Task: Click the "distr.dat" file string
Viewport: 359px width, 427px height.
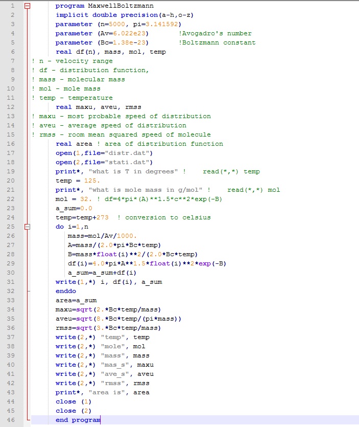Action: pos(127,153)
